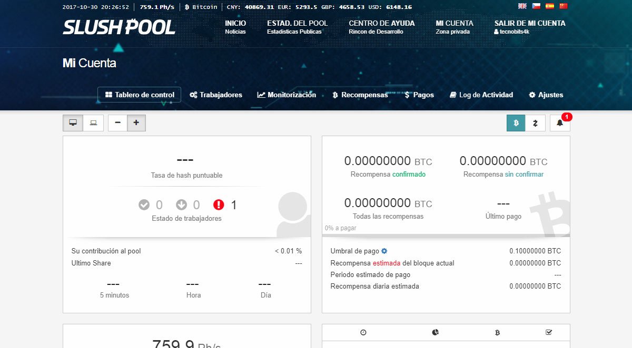Screen dimensions: 632x348
Task: Select the Spanish flag language icon
Action: pyautogui.click(x=551, y=6)
